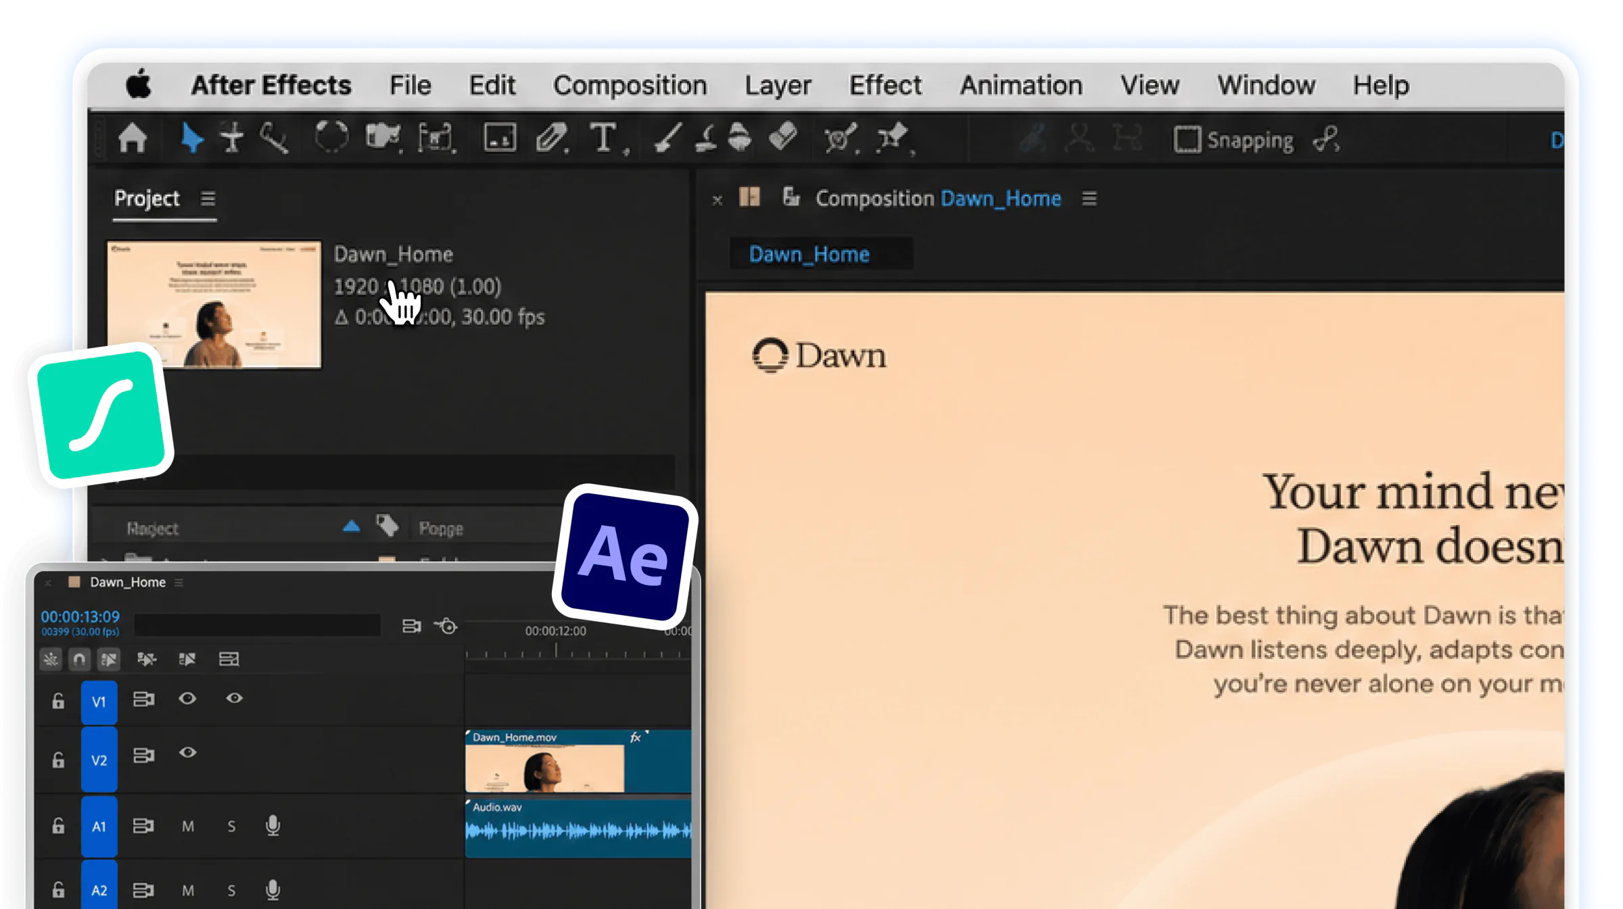Click the Dawn_Home project thumbnail
The height and width of the screenshot is (909, 1623).
pyautogui.click(x=214, y=304)
